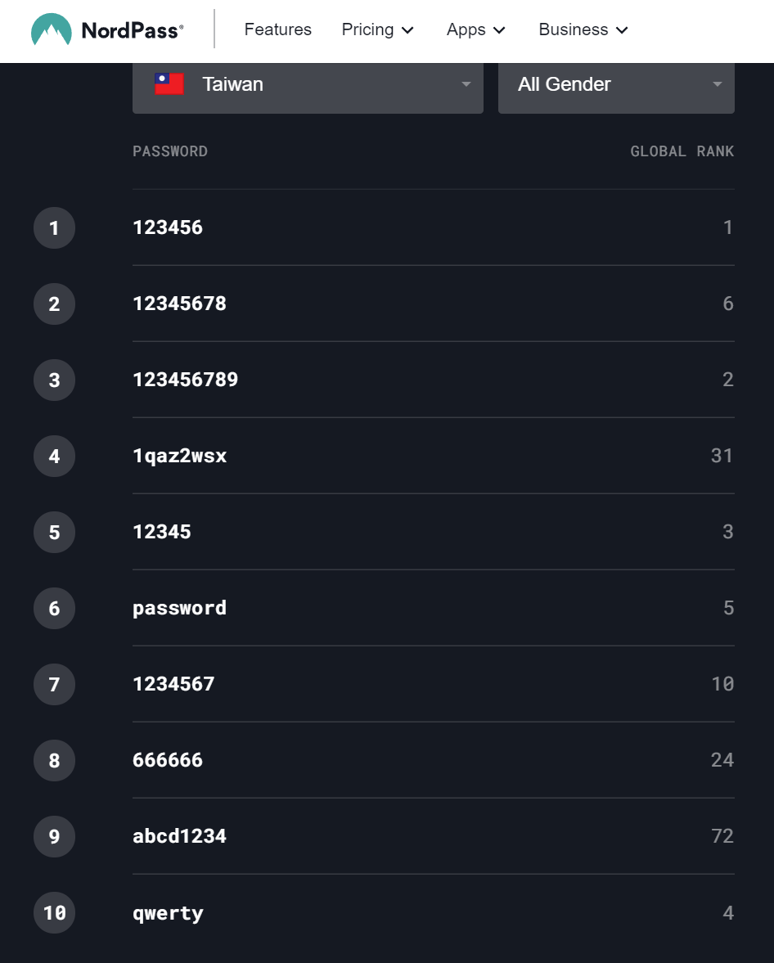Open the Features menu item
This screenshot has width=774, height=963.
278,29
